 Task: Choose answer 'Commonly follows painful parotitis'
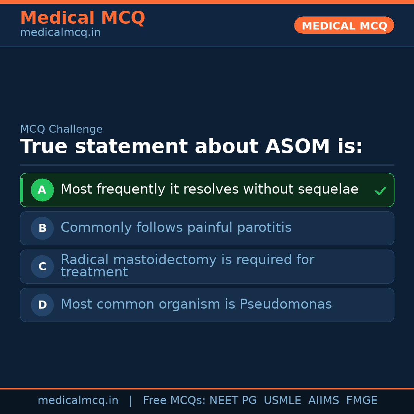176,228
